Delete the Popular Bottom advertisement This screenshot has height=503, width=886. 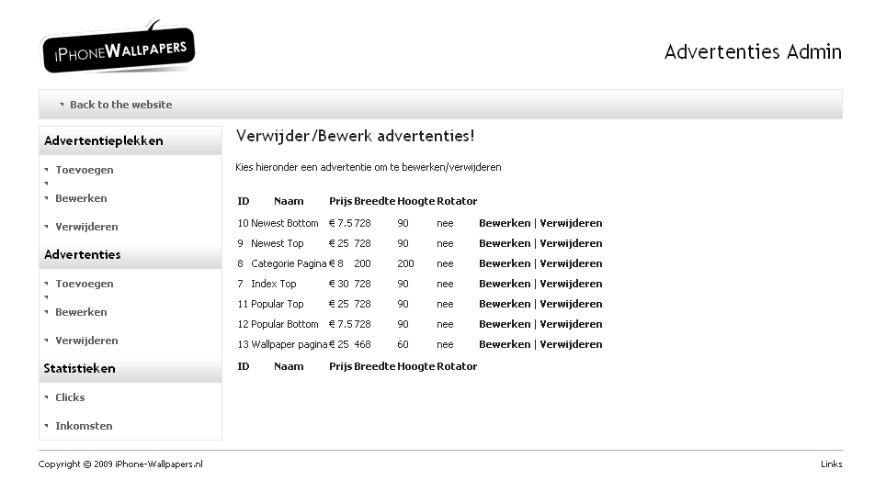(571, 324)
